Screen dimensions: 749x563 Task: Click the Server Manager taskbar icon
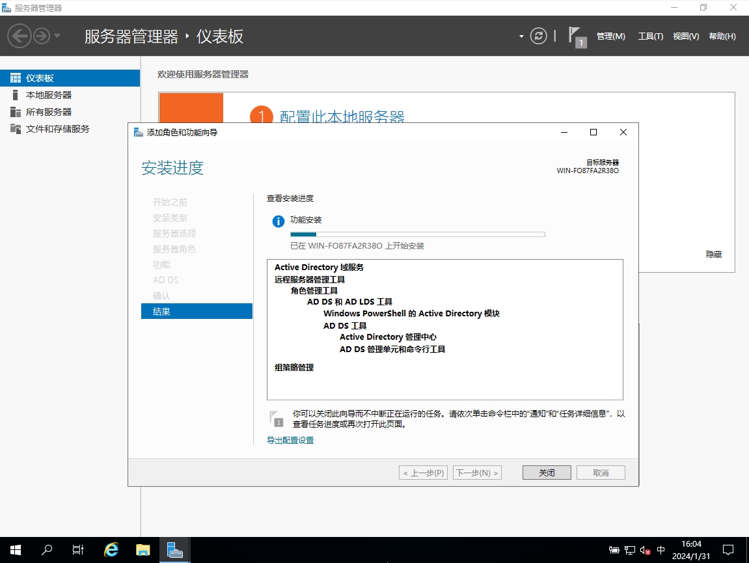174,550
